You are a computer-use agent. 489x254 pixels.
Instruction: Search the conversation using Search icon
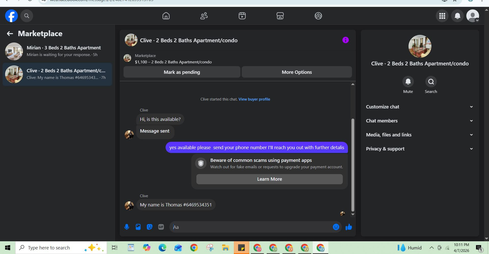[431, 82]
